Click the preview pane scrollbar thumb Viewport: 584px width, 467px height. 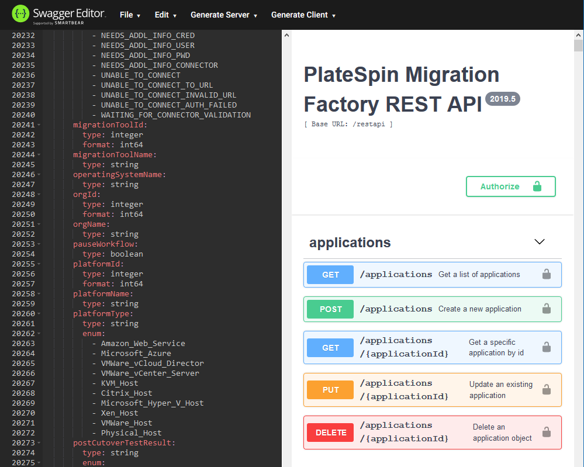pyautogui.click(x=578, y=46)
